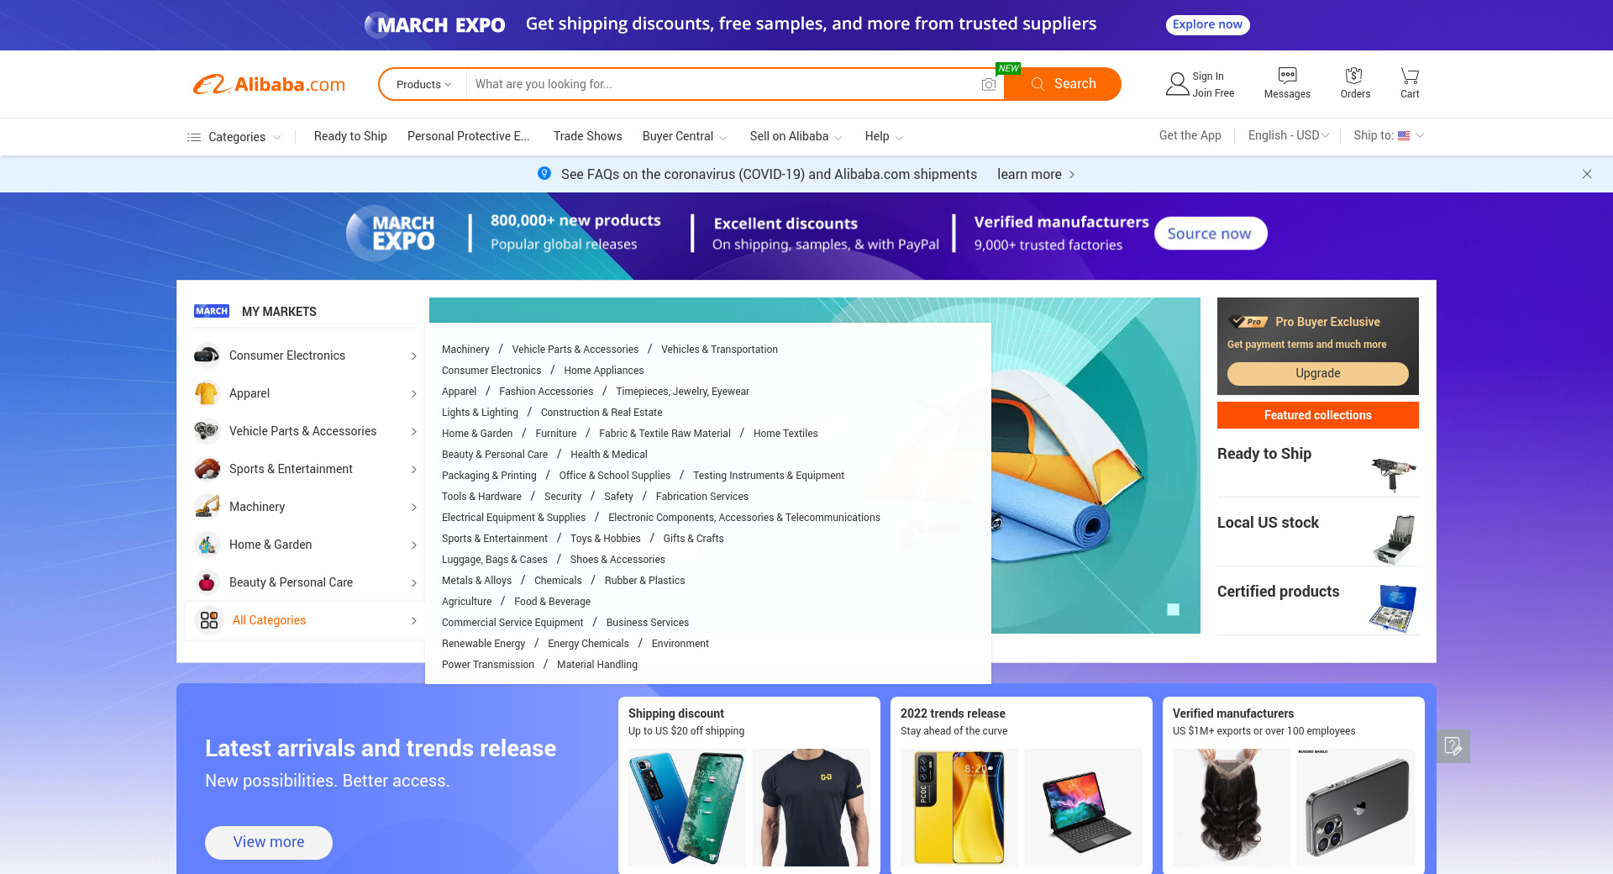1613x874 pixels.
Task: Open Messages icon in header
Action: tap(1287, 75)
